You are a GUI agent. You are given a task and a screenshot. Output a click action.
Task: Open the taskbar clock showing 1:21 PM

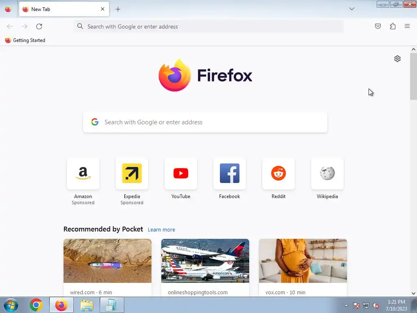coord(396,305)
